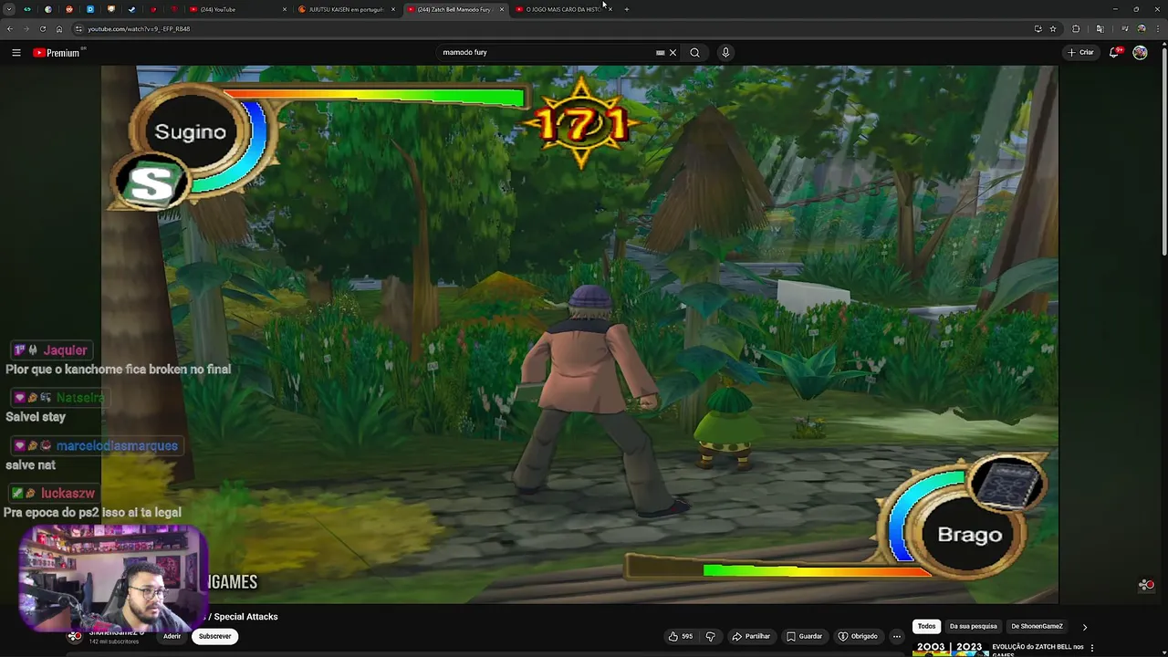Install app icon in address bar
Screen dimensions: 1168x657
click(x=1038, y=28)
